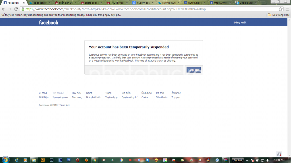
Task: Open the 'Dấu trang khác' bookmarks folder
Action: (278, 15)
